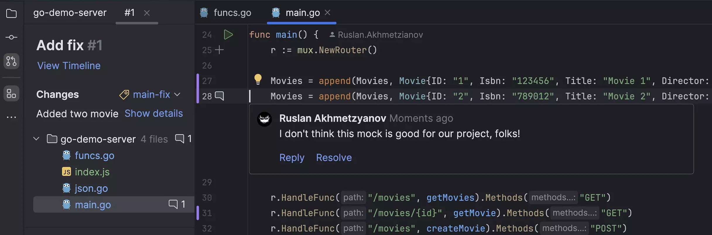Screen dimensions: 712x235
Task: Click Ruslan Akhmetzyanov's avatar in the comment
Action: click(265, 119)
